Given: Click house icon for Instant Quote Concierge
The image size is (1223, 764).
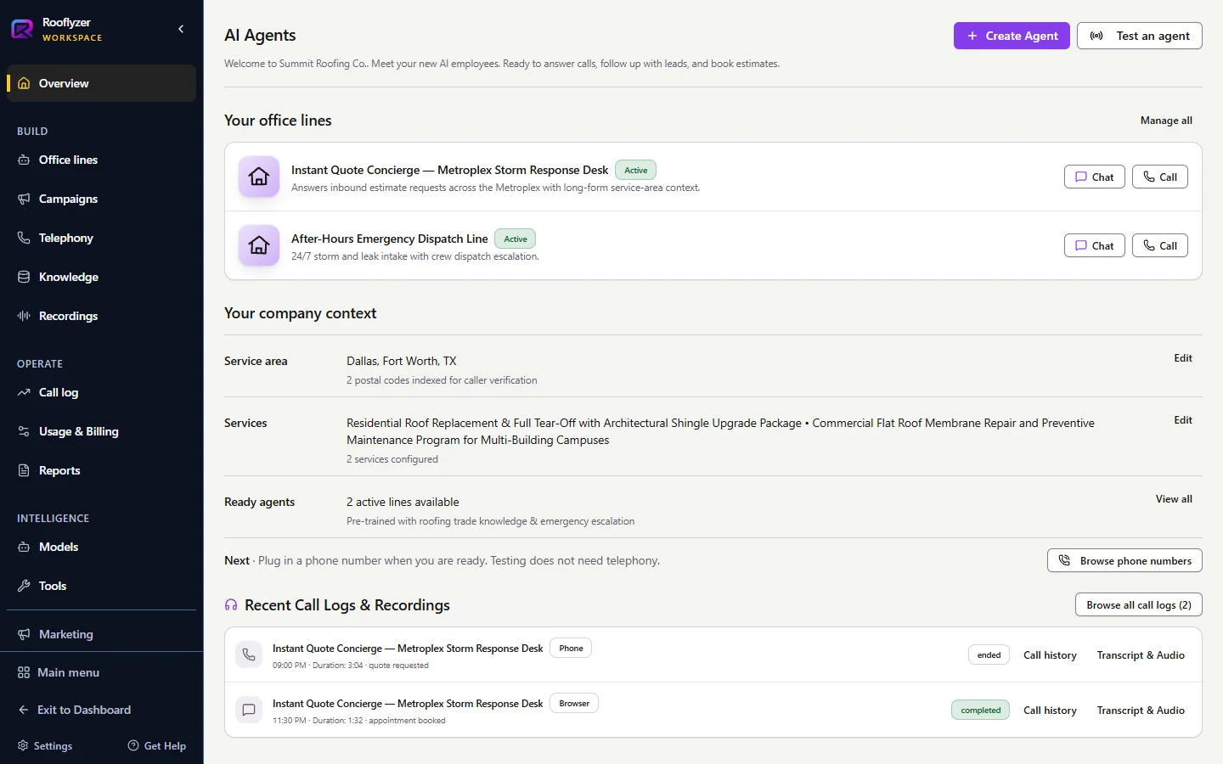Looking at the screenshot, I should click(259, 177).
